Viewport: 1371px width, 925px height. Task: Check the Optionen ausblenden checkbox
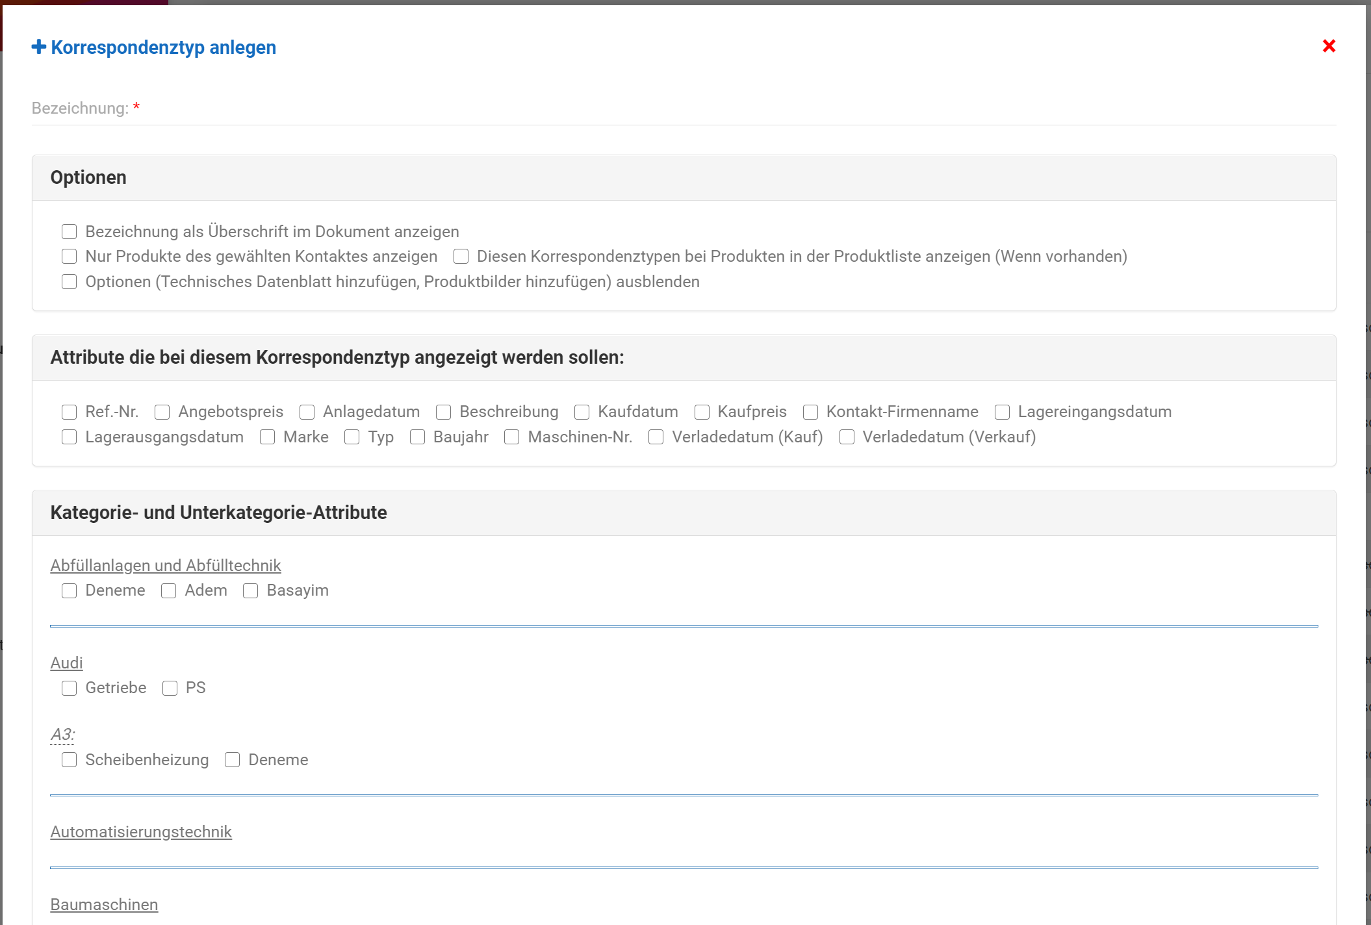point(70,282)
